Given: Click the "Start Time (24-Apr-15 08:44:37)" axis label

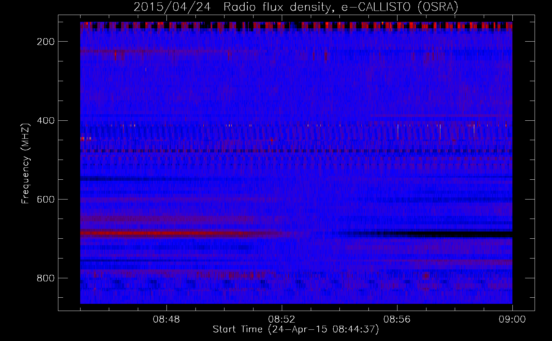Looking at the screenshot, I should pyautogui.click(x=296, y=329).
